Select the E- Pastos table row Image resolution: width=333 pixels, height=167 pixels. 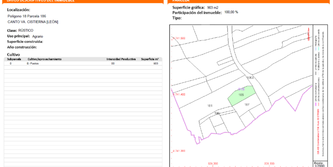(83, 64)
